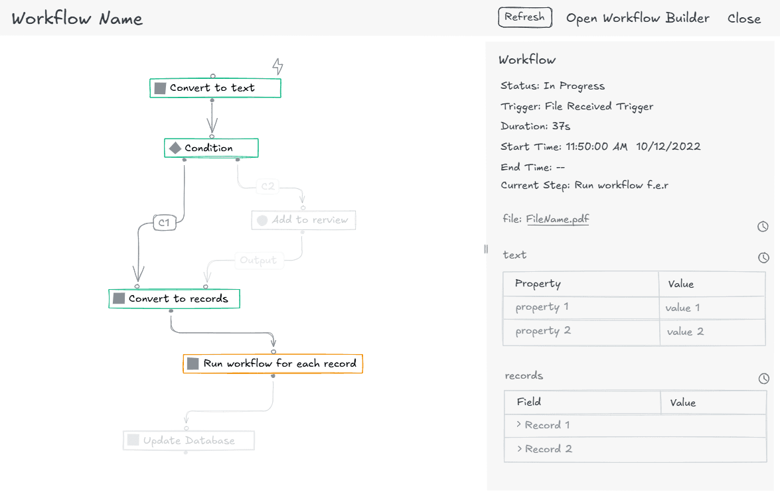Click the diamond icon on Condition node
This screenshot has height=494, width=780.
click(175, 148)
